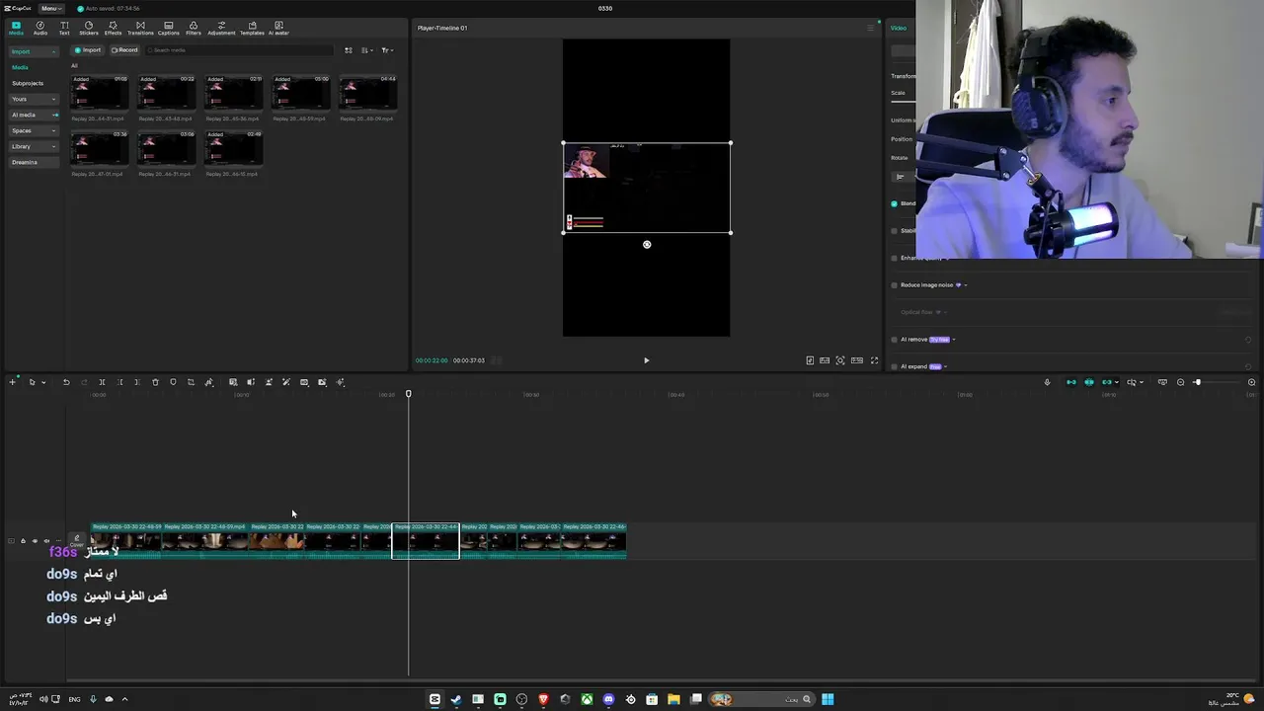Open the Text panel
1264x711 pixels.
pyautogui.click(x=64, y=28)
